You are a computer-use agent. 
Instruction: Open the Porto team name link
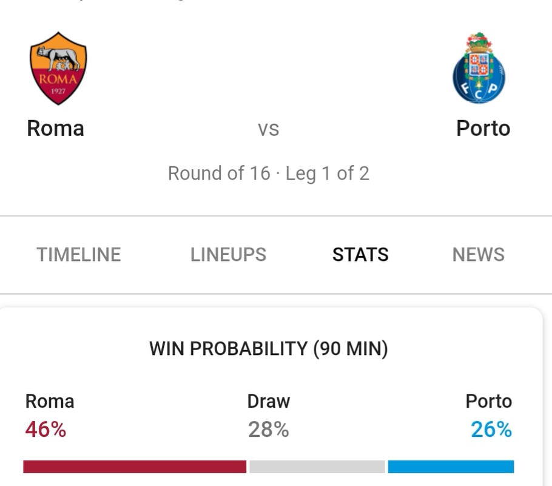(483, 128)
